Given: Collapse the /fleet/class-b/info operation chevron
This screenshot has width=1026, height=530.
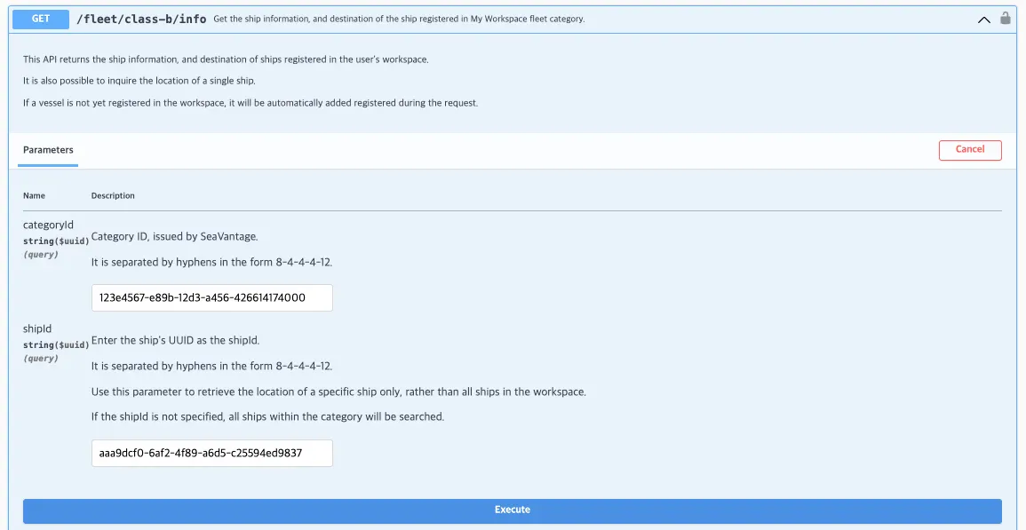Looking at the screenshot, I should (983, 19).
